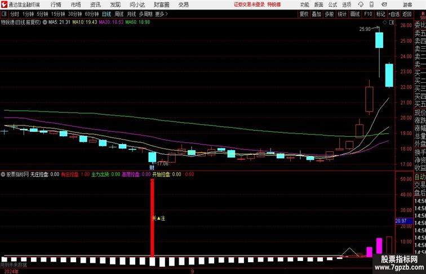Viewport: 426px width, 274px height.
Task: Click the 游客 guest account label
Action: click(407, 5)
